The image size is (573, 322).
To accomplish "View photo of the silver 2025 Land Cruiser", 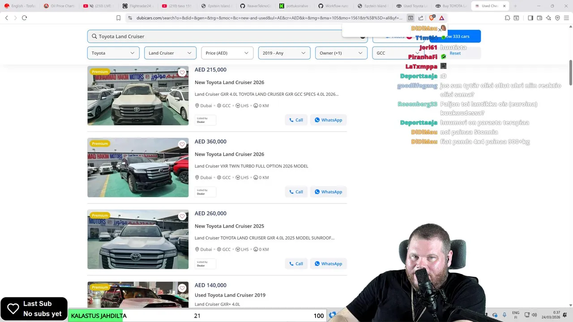I will click(x=138, y=239).
